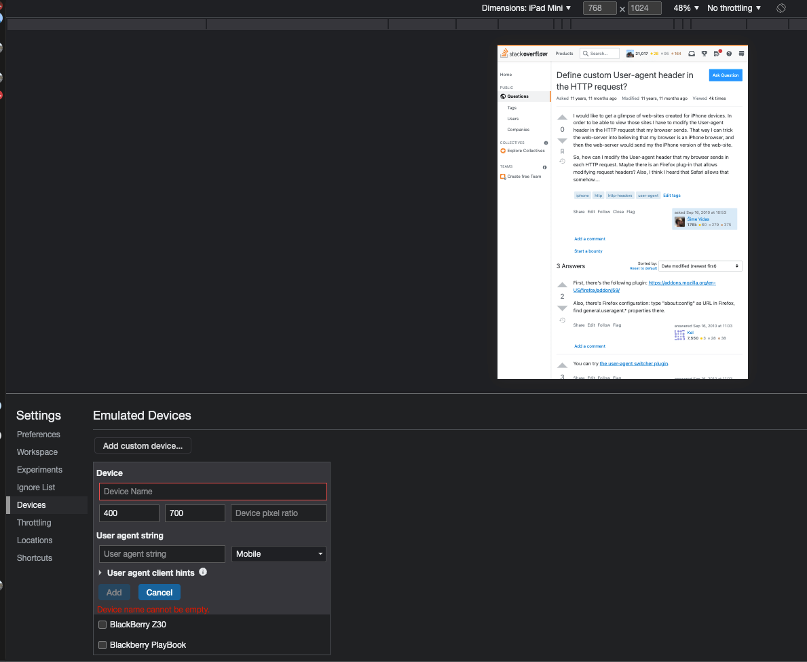Screen dimensions: 807x662
Task: Click the Start a bounty link
Action: click(x=588, y=251)
